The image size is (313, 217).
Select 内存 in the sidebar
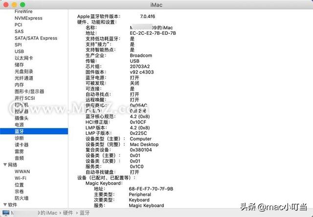click(x=19, y=85)
